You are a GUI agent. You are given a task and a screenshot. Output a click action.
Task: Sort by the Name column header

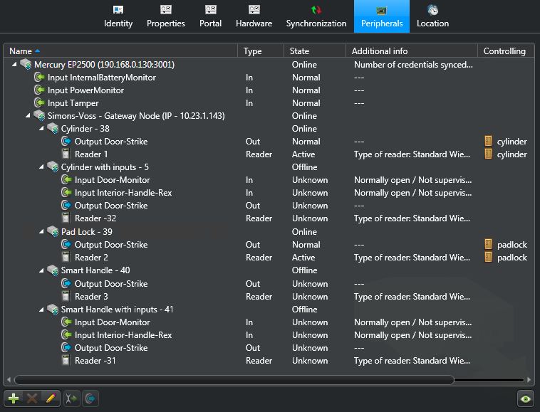click(x=21, y=51)
